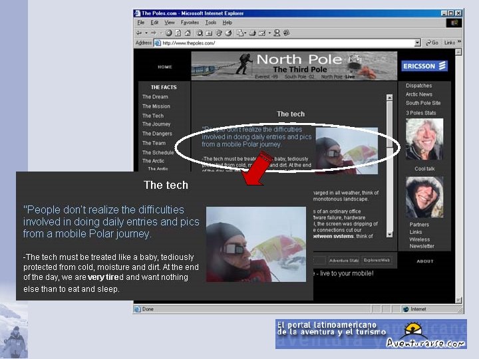
Task: Click the Media toolbar icon
Action: coord(219,33)
